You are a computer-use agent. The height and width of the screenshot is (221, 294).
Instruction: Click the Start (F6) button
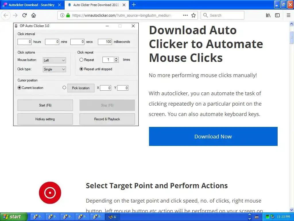click(x=45, y=105)
